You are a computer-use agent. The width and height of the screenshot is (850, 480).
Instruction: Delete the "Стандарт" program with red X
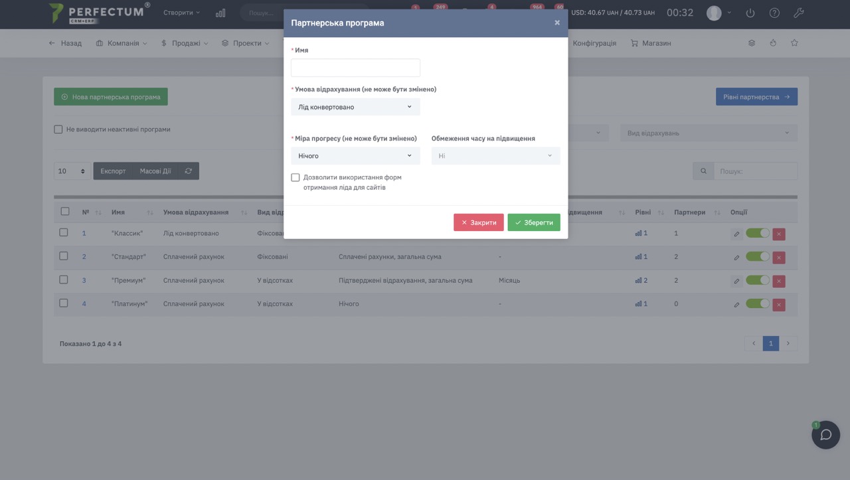[x=779, y=258]
